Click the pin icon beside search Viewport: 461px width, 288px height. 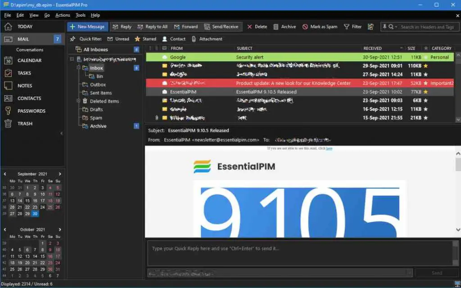click(x=384, y=27)
